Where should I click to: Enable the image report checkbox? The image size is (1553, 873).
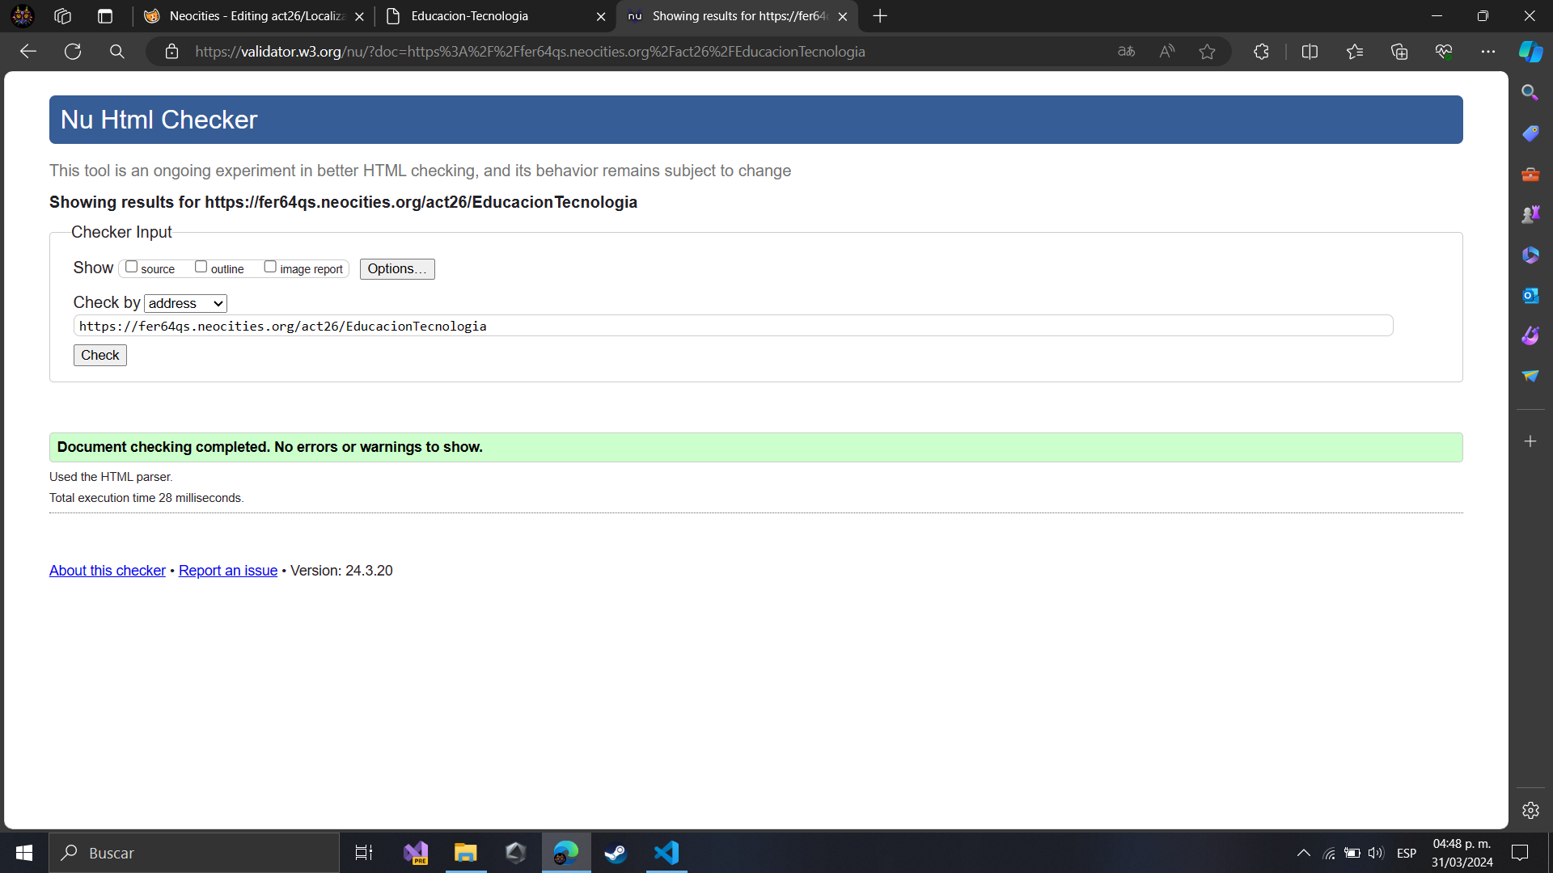click(x=269, y=267)
